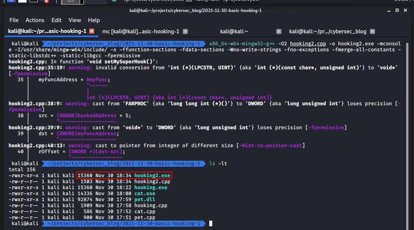This screenshot has width=414, height=230.
Task: Open the View menu
Action: pyautogui.click(x=74, y=20)
